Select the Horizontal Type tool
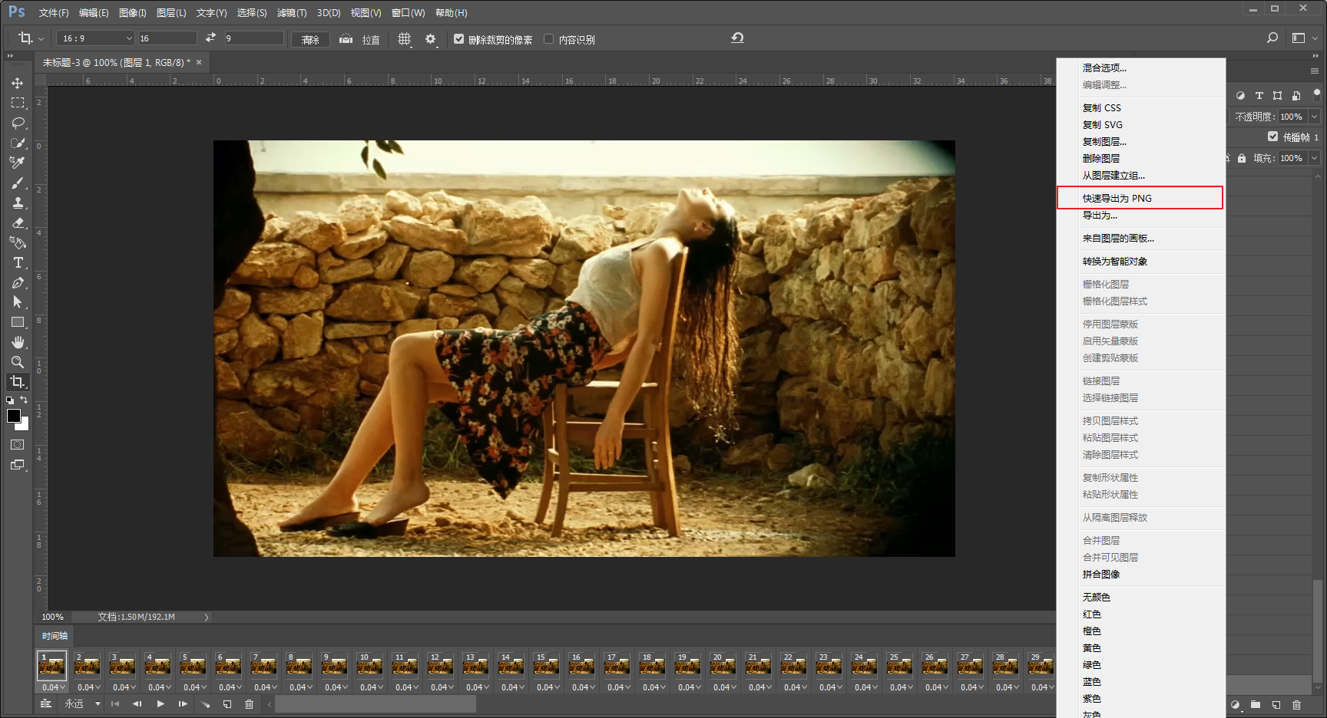This screenshot has height=718, width=1327. pyautogui.click(x=18, y=262)
